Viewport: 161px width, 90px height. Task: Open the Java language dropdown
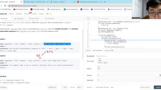[91, 18]
